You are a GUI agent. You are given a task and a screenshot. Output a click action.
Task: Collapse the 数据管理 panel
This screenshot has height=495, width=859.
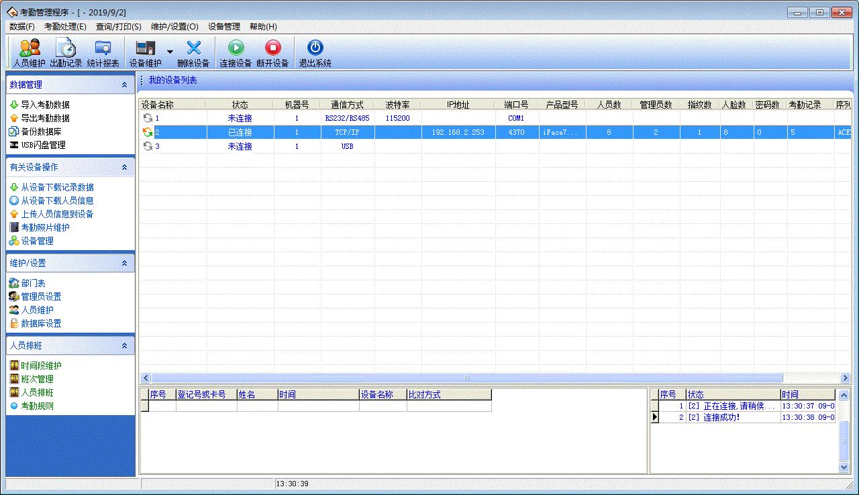(123, 84)
